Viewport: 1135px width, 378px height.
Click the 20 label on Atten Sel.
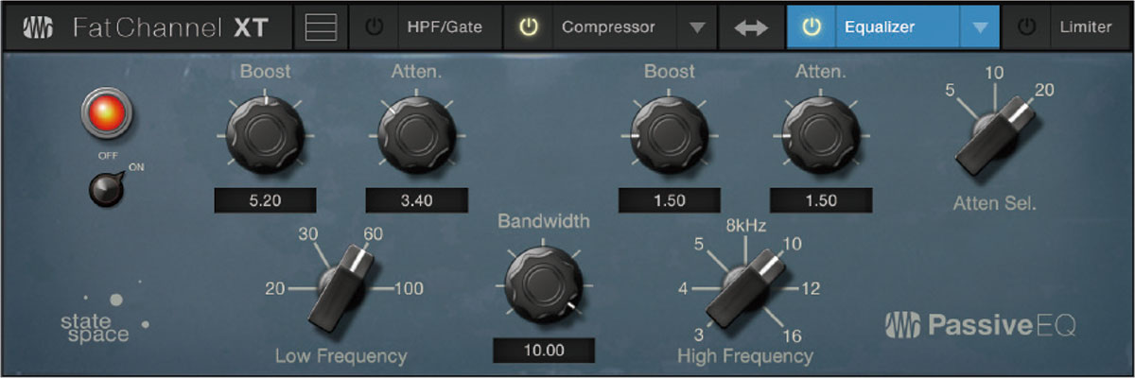[1044, 91]
